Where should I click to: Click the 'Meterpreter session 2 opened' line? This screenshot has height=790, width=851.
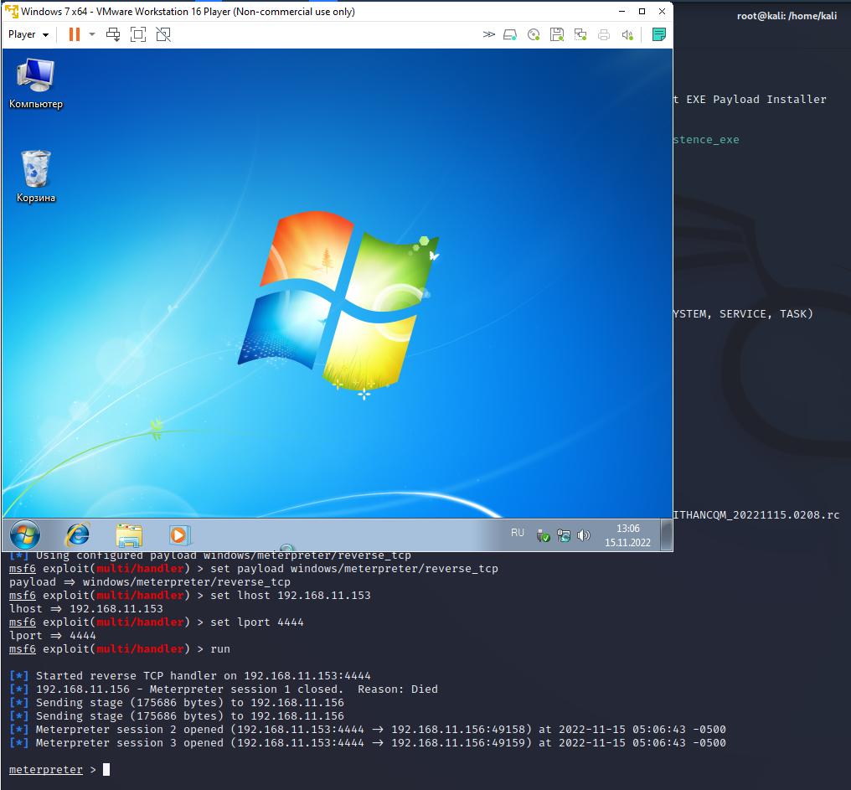[x=368, y=729]
